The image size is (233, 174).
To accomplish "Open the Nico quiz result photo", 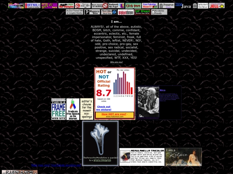I will click(148, 102).
